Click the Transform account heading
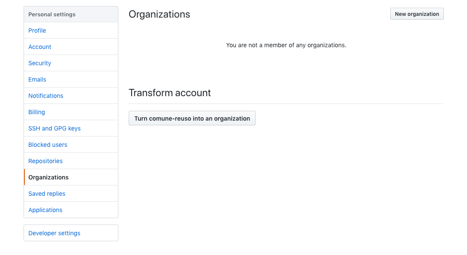 point(169,93)
